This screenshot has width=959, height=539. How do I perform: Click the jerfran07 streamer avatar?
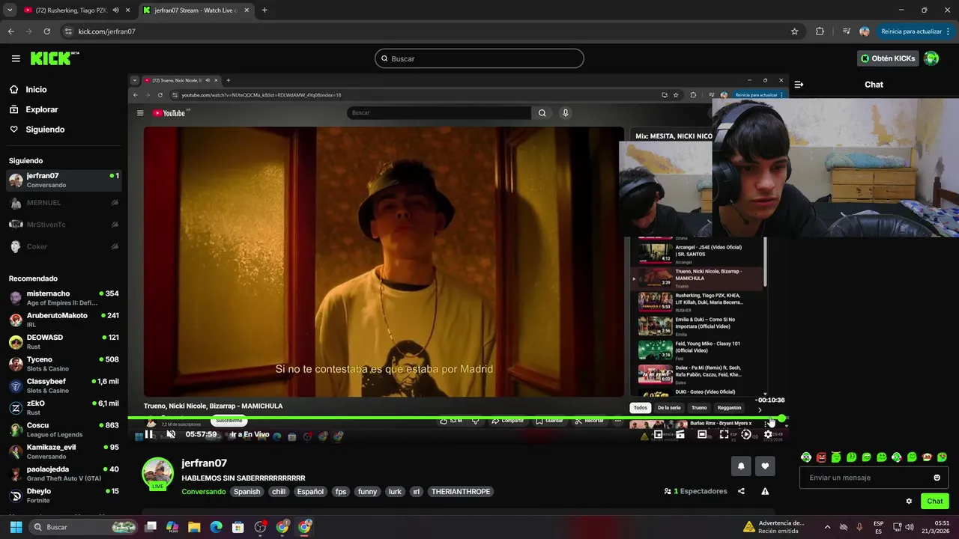click(x=157, y=472)
